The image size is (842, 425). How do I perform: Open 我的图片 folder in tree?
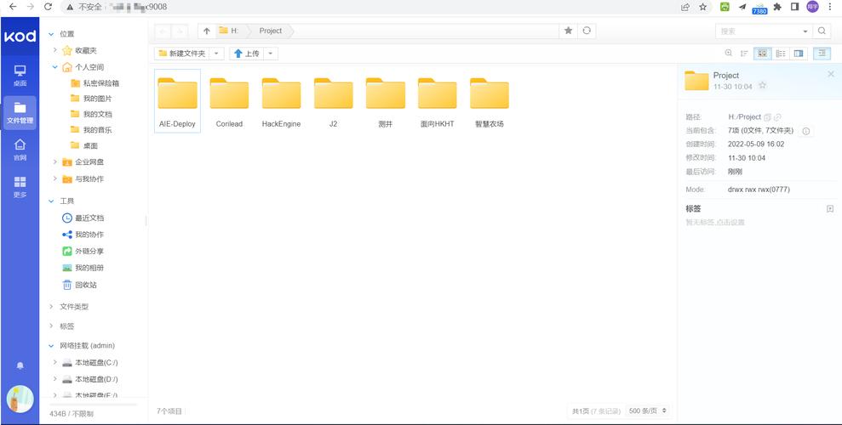pyautogui.click(x=91, y=99)
